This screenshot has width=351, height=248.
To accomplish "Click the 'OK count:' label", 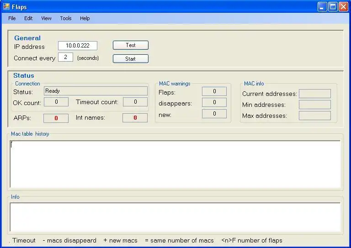I will (27, 103).
